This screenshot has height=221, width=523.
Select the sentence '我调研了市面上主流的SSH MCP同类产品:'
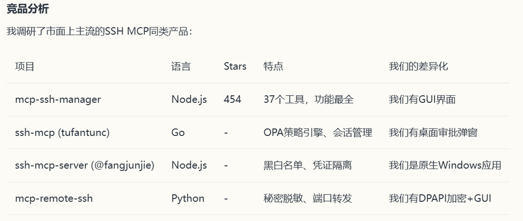(100, 32)
